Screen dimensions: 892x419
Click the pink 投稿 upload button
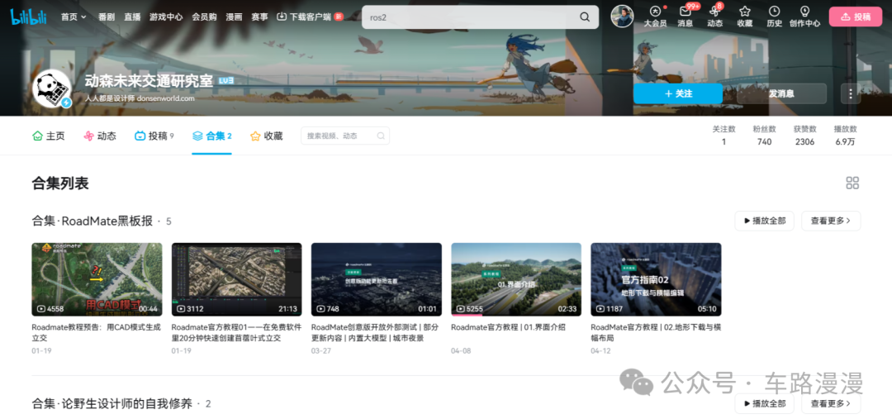855,17
